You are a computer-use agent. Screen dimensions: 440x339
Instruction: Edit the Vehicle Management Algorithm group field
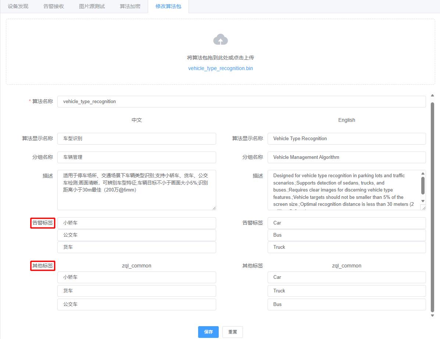click(x=346, y=157)
